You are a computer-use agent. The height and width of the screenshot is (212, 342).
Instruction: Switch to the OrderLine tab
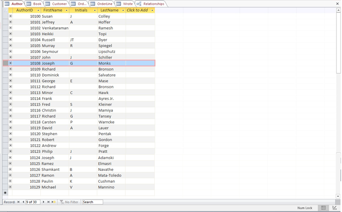[x=102, y=3]
